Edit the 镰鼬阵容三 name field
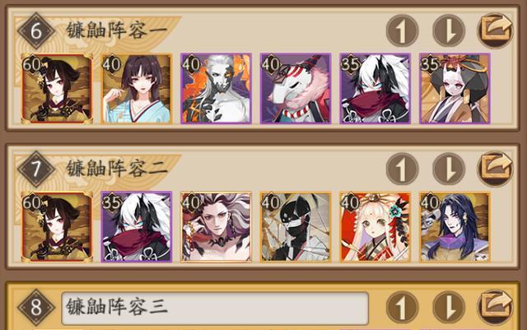This screenshot has height=330, width=527. (x=215, y=308)
